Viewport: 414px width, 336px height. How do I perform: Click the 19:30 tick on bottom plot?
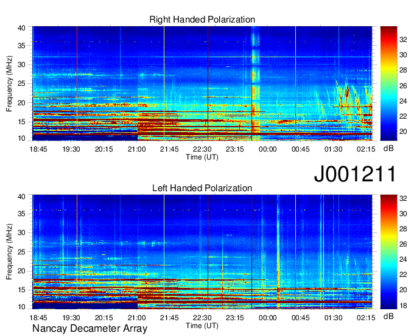(x=71, y=318)
